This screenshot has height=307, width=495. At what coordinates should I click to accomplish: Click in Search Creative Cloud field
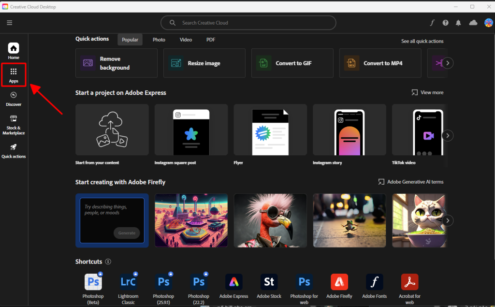248,23
